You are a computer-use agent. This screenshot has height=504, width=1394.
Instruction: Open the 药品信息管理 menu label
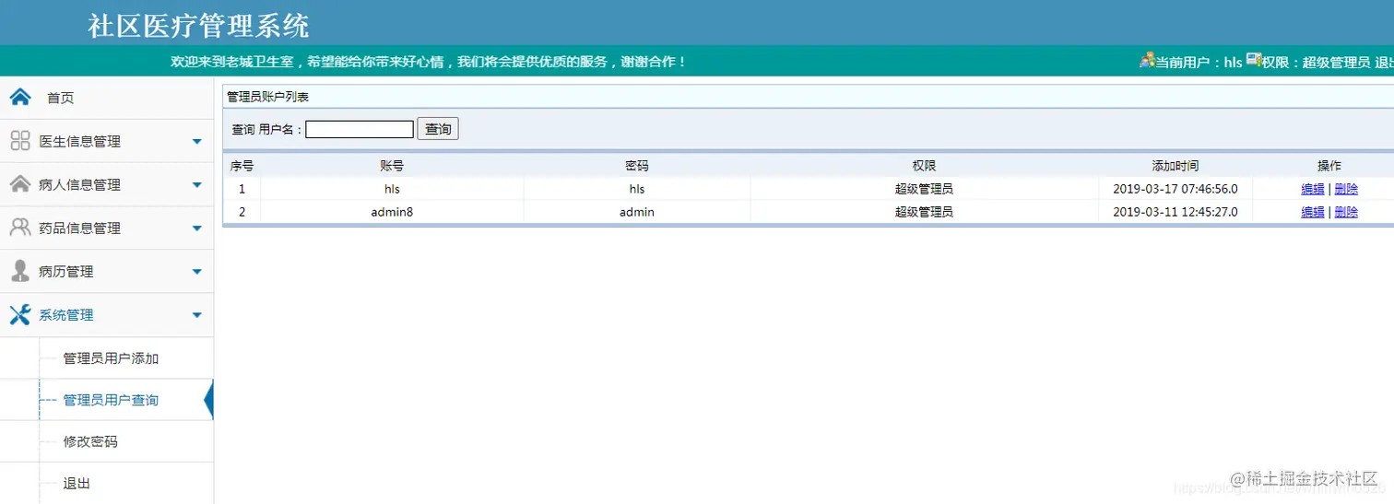tap(80, 228)
